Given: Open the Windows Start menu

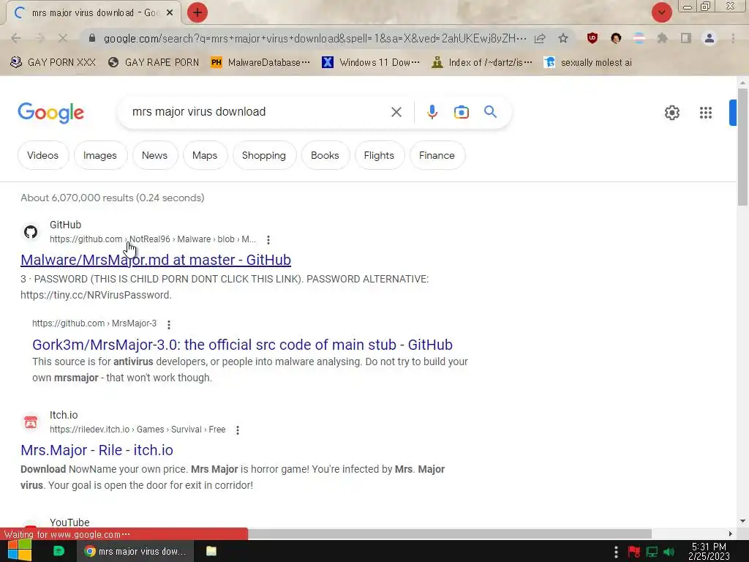Looking at the screenshot, I should 19,551.
